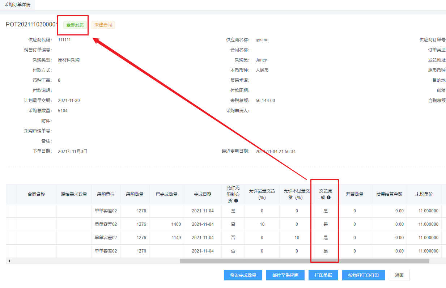Open the 采购订单详情 tab
The image size is (446, 288).
[17, 5]
